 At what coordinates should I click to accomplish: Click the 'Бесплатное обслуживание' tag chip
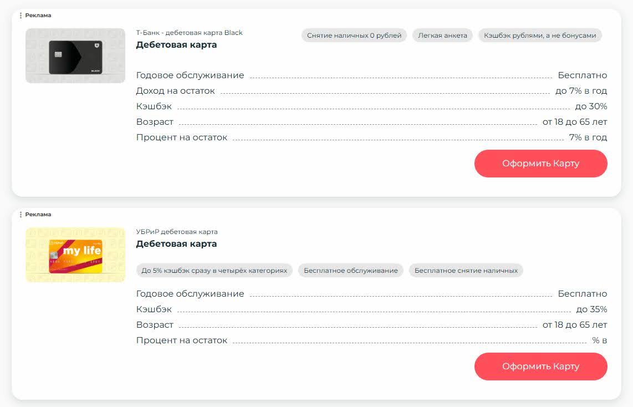click(350, 270)
